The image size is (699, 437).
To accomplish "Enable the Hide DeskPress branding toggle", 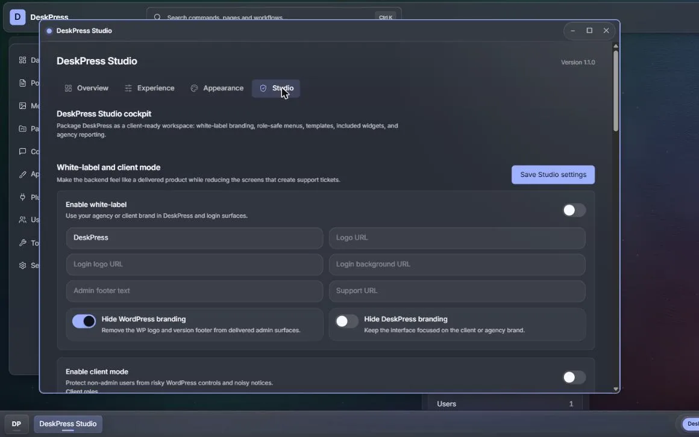I will (347, 321).
